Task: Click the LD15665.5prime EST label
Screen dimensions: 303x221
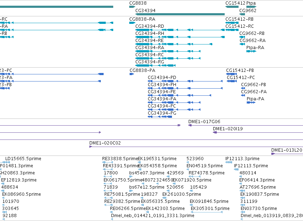Action: pyautogui.click(x=23, y=159)
